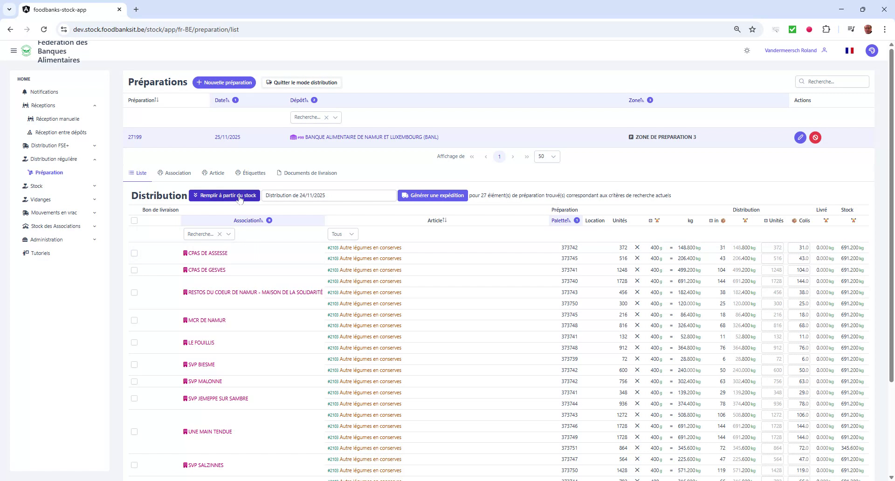Click the depot building icon beside BANQUE ALIMENTAIRE
The width and height of the screenshot is (895, 481).
click(x=293, y=137)
